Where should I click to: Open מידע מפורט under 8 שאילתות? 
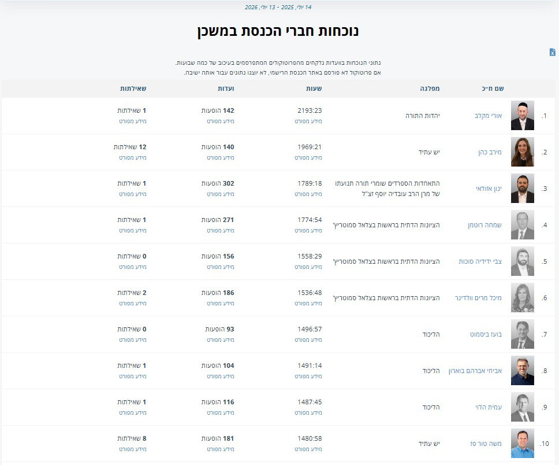[x=133, y=449]
